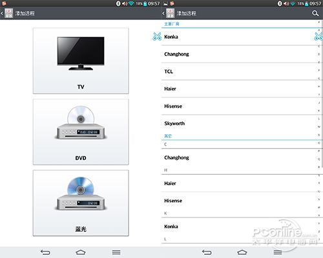Screen dimensions: 323x258
Task: Tap left screen's back navigation button
Action: [x=45, y=252]
